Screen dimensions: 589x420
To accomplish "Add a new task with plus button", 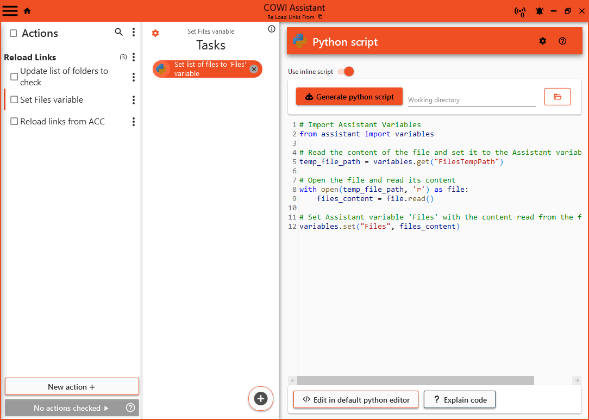I will tap(261, 398).
